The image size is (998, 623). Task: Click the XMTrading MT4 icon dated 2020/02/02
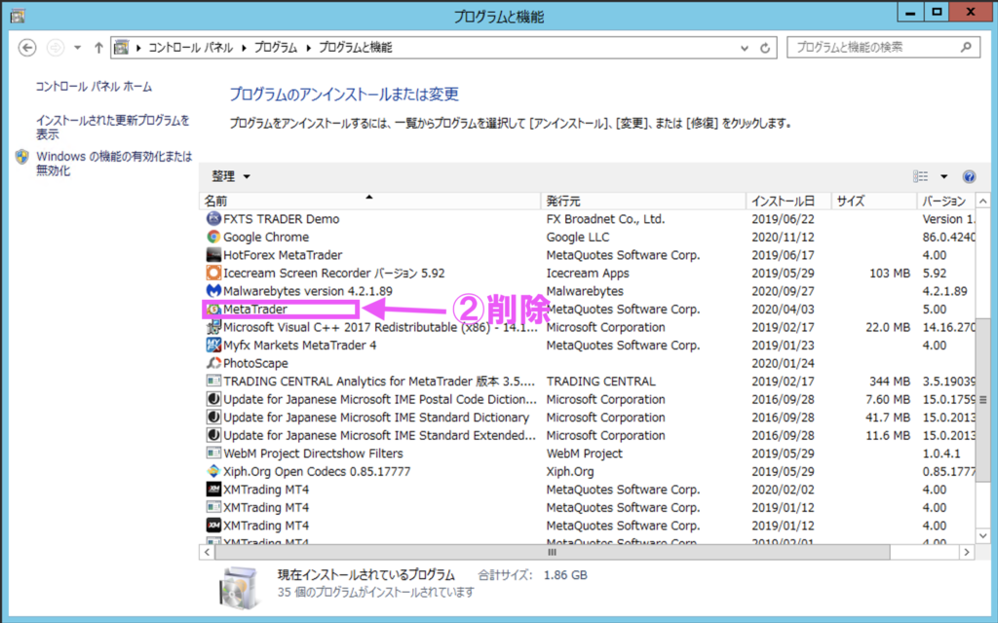[x=213, y=490]
